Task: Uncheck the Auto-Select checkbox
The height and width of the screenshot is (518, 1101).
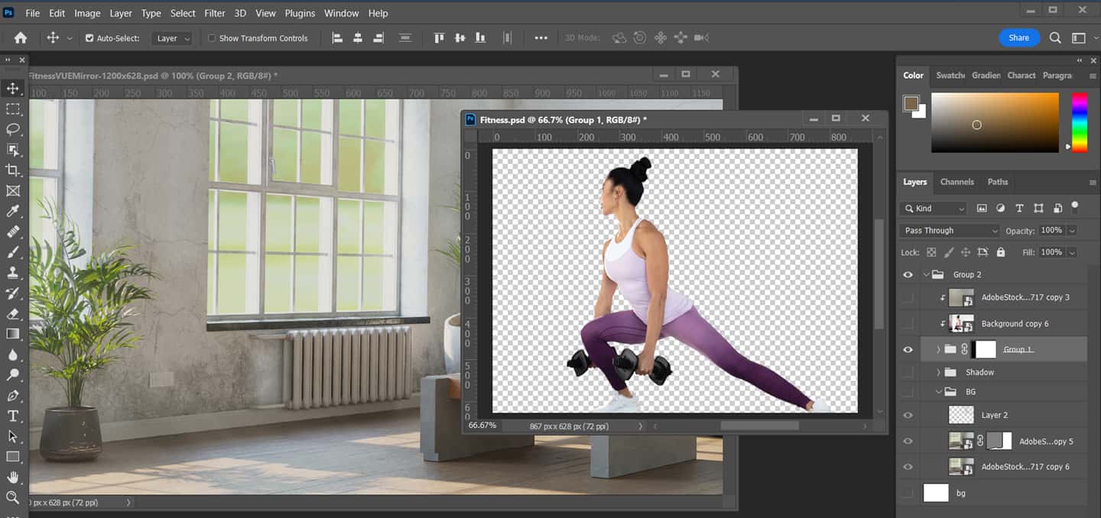Action: [89, 38]
